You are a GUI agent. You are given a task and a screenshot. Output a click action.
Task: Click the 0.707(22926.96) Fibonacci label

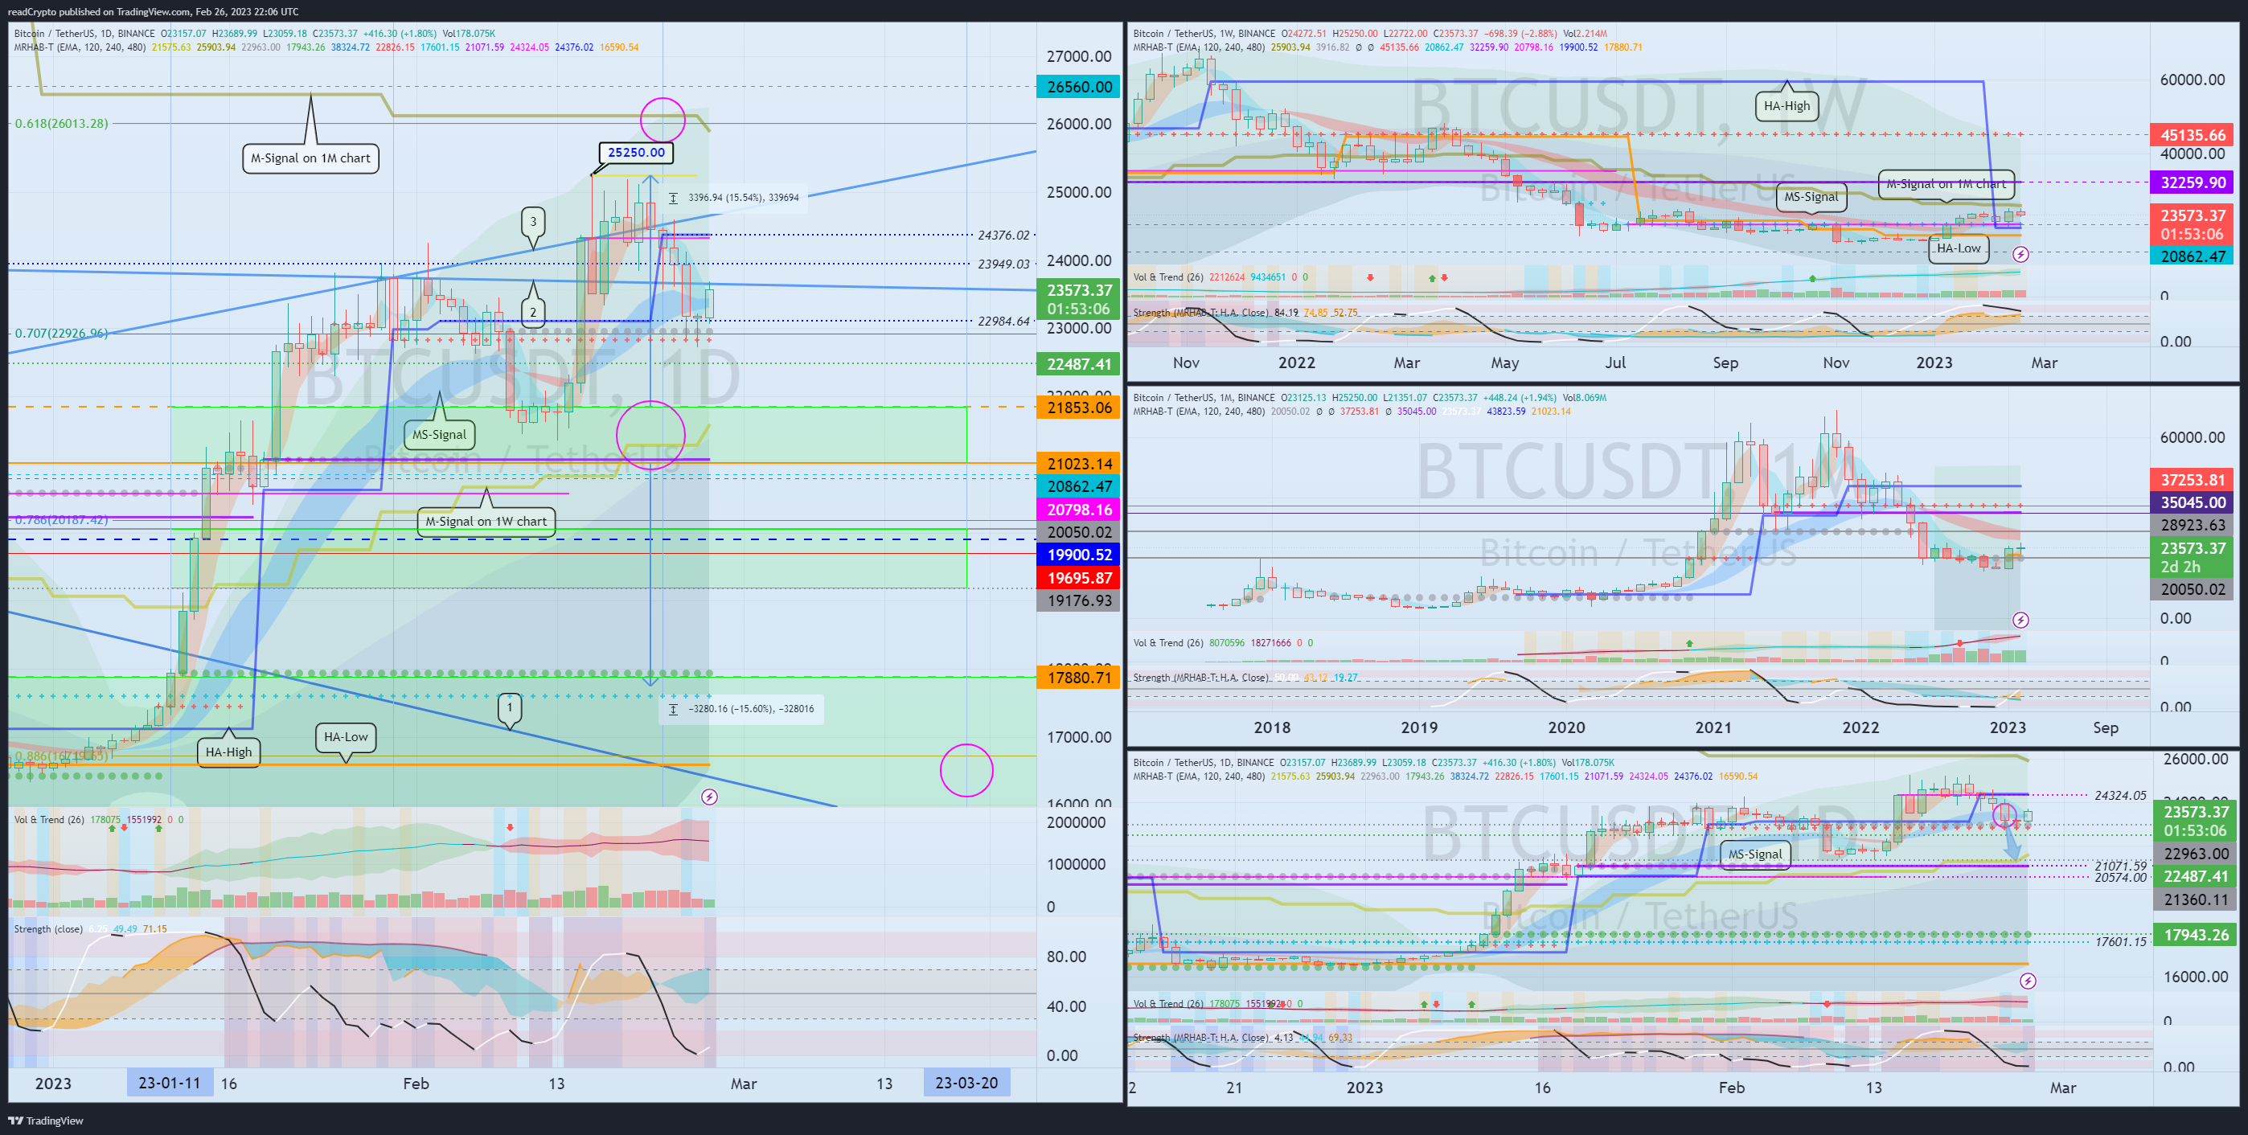click(61, 334)
